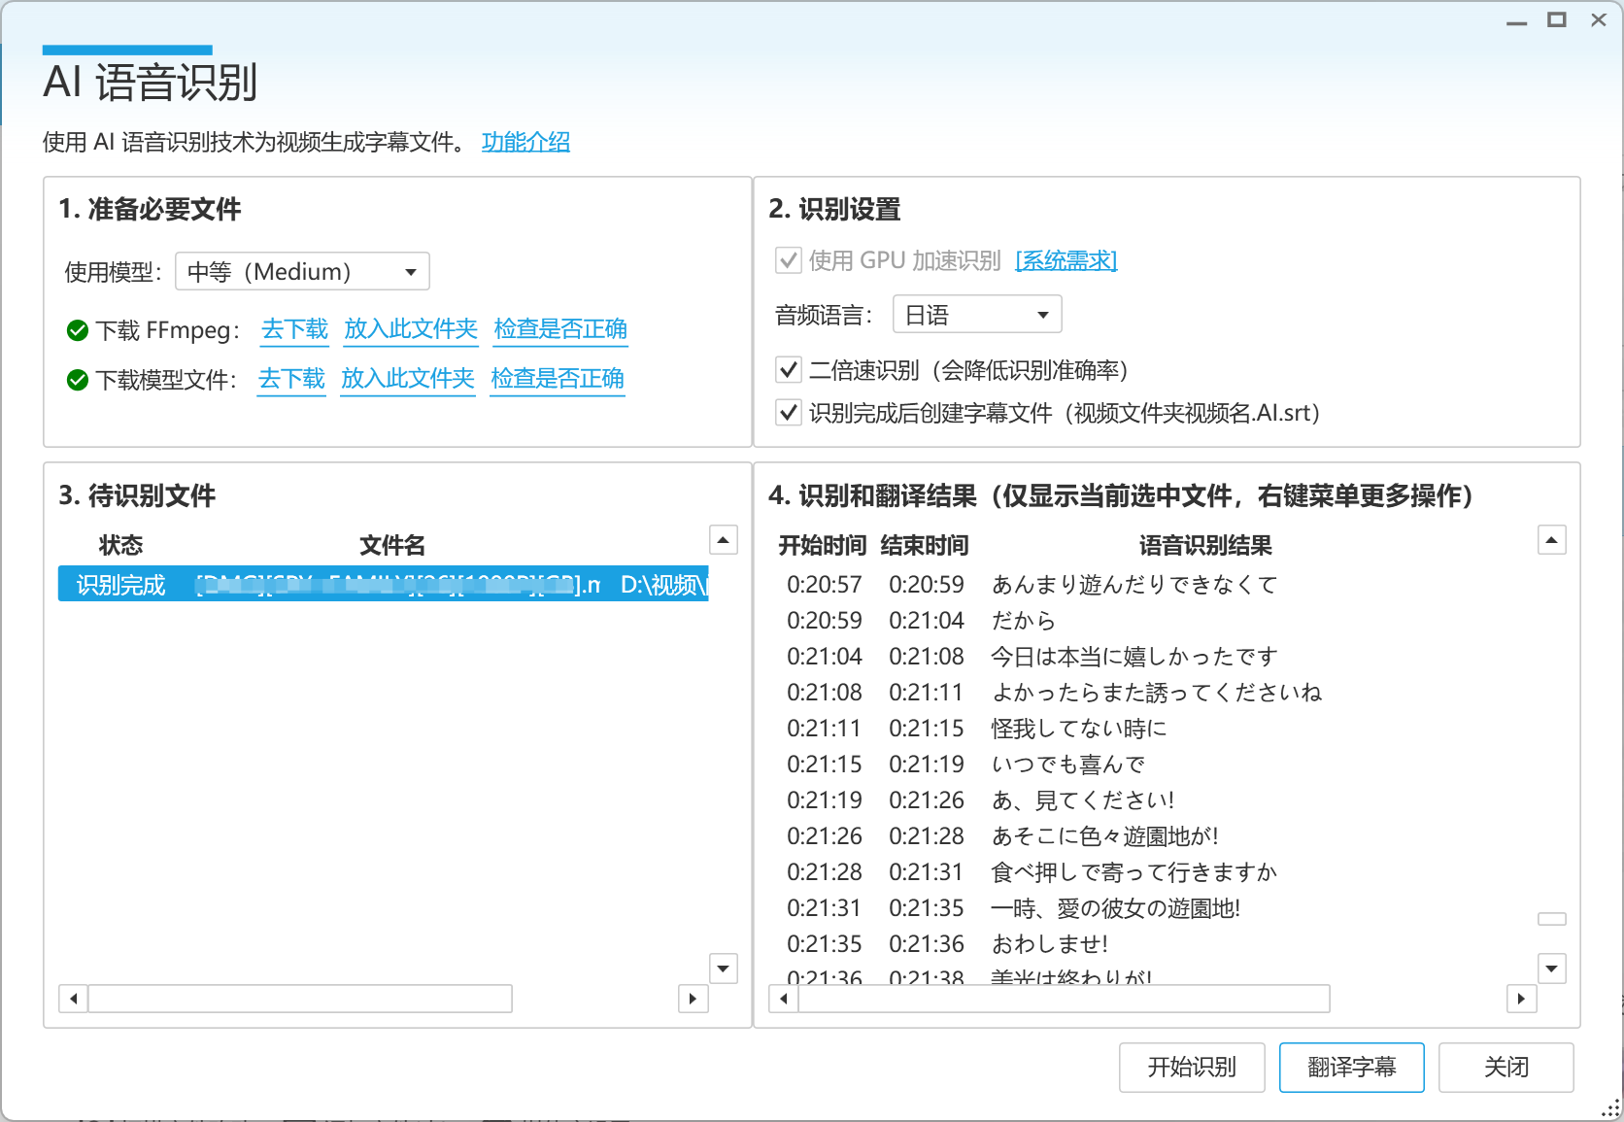Click 去下载 link for FFmpeg
This screenshot has width=1624, height=1122.
pyautogui.click(x=294, y=329)
